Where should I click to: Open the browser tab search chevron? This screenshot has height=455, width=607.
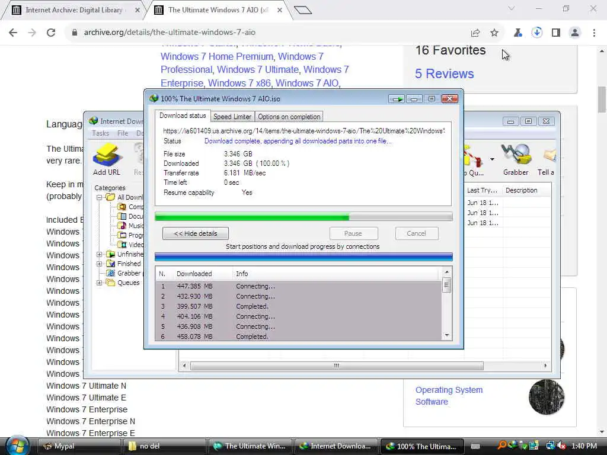click(512, 8)
